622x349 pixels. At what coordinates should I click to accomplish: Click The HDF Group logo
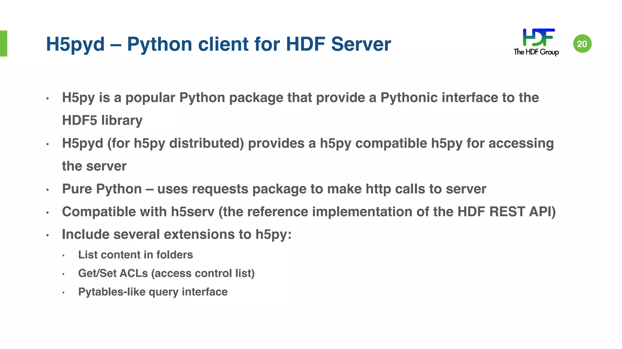pyautogui.click(x=536, y=42)
